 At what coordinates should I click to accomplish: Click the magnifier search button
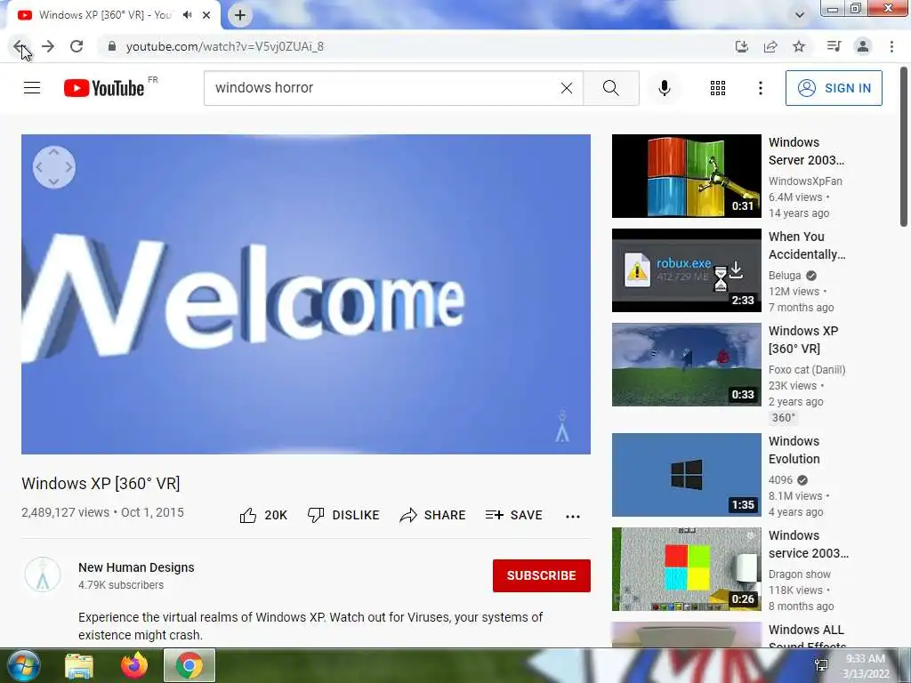(x=611, y=88)
